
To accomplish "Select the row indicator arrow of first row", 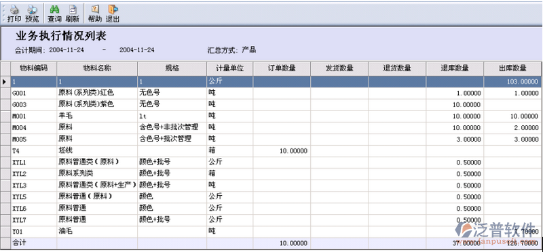I will (x=5, y=81).
